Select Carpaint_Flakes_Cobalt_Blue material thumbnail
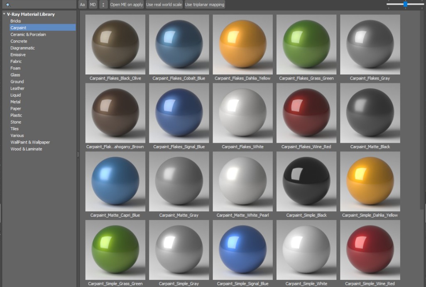This screenshot has width=426, height=287. click(x=179, y=45)
